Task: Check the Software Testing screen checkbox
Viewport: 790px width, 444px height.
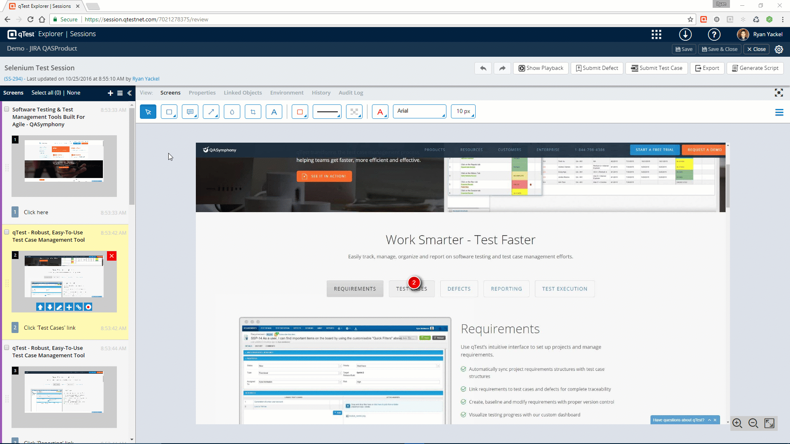Action: click(7, 109)
